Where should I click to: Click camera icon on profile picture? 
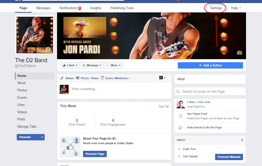[x=48, y=49]
